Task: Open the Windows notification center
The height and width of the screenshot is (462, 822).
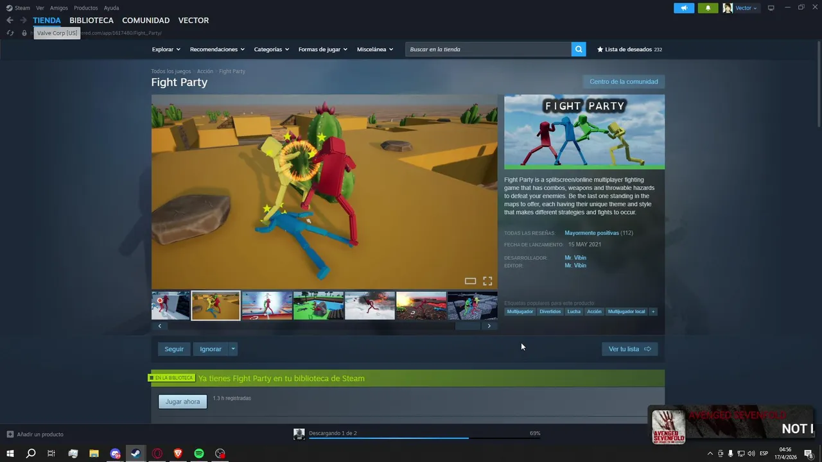Action: tap(810, 454)
